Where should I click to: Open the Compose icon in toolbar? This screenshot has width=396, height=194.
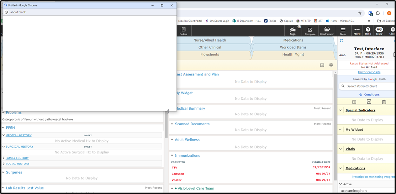point(310,31)
